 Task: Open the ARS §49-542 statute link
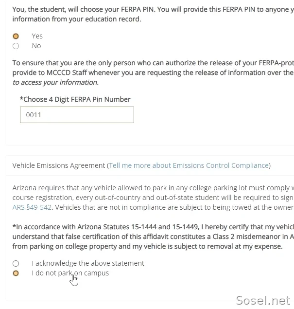[32, 207]
